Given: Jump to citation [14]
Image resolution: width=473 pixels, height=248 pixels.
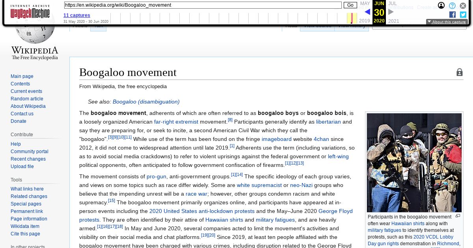Looking at the screenshot, I should point(239,174).
